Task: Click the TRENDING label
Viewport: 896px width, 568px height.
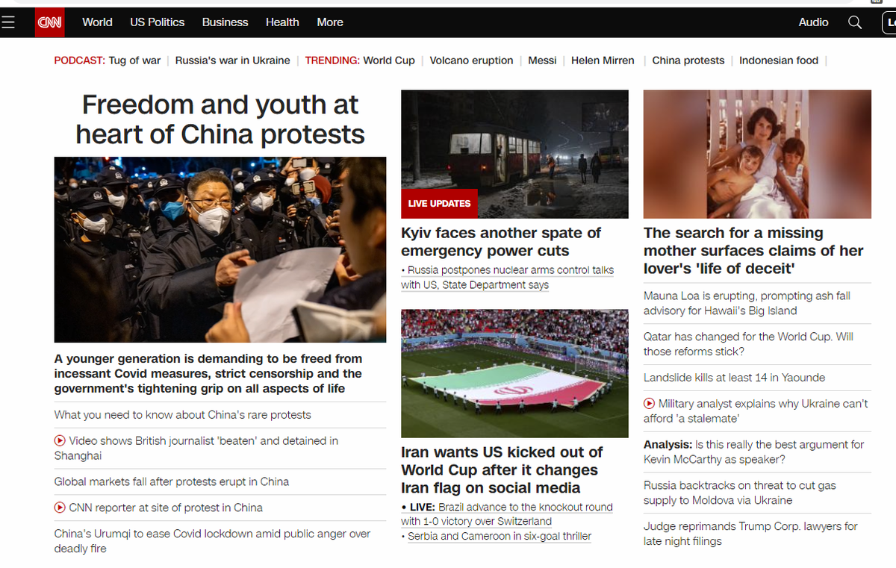Action: [x=332, y=60]
